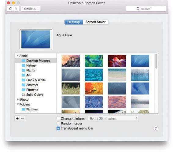Toggle the Random order checkbox

pos(58,123)
